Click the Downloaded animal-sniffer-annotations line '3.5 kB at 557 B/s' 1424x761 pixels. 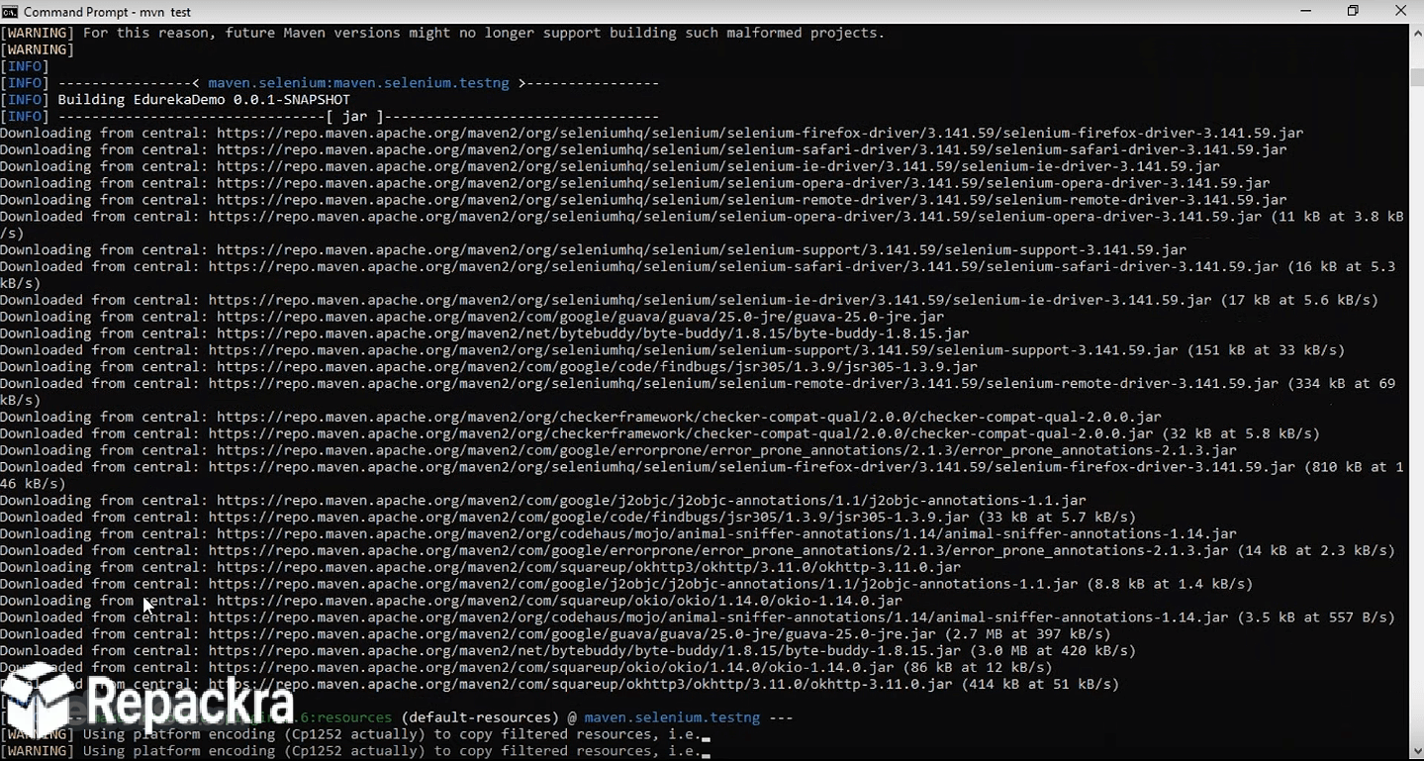pyautogui.click(x=698, y=617)
